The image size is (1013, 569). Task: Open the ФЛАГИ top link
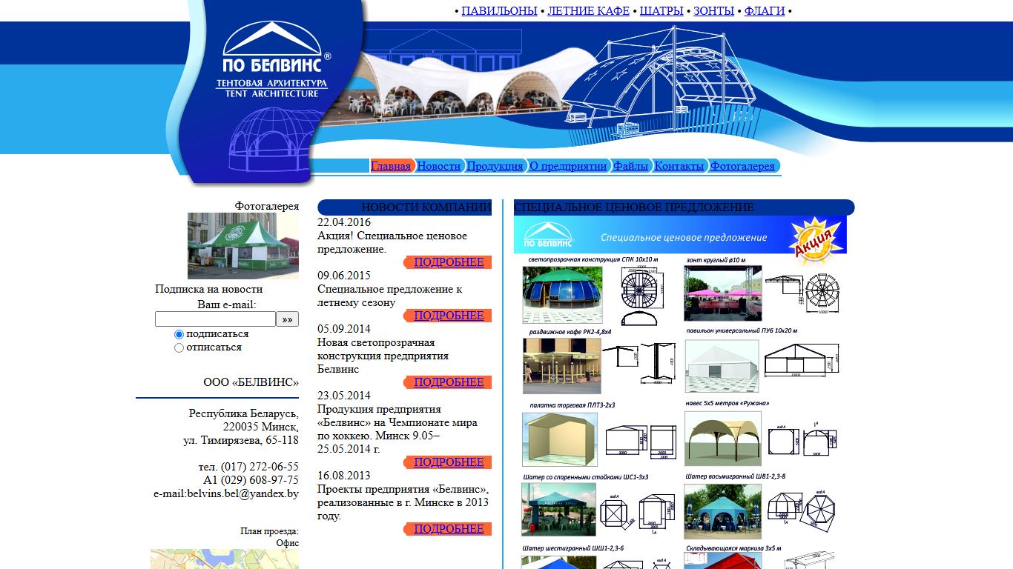pyautogui.click(x=765, y=10)
